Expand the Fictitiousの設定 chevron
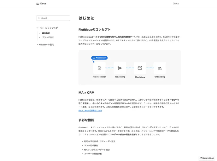The width and height of the screenshot is (217, 161). (x=37, y=45)
